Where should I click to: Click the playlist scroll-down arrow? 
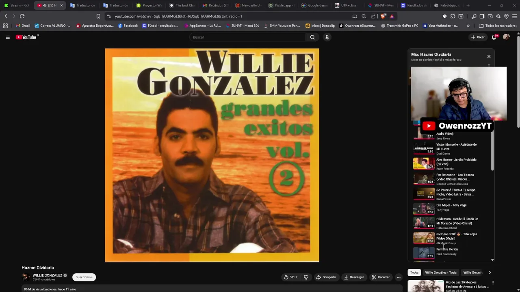tap(492, 260)
